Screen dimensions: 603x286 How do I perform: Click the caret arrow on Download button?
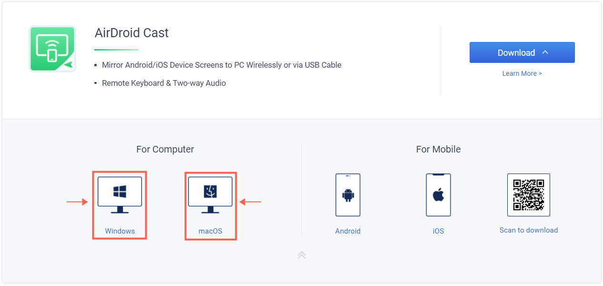click(545, 52)
